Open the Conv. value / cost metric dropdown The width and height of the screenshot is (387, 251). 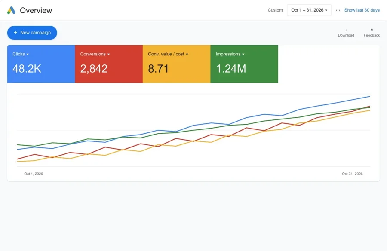point(168,54)
